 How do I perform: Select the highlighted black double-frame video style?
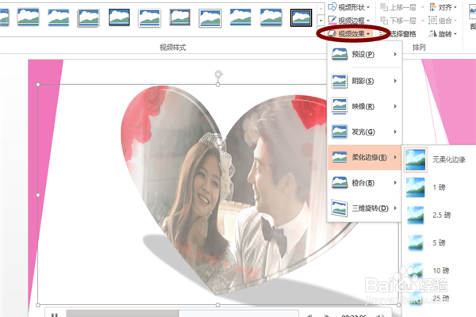pos(301,17)
